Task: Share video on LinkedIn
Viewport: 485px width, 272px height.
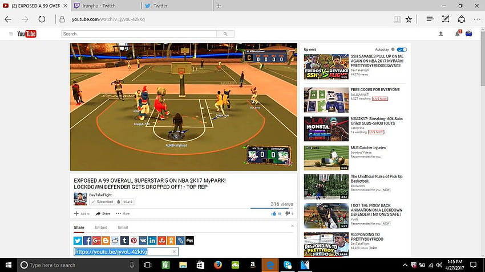Action: coord(152,241)
